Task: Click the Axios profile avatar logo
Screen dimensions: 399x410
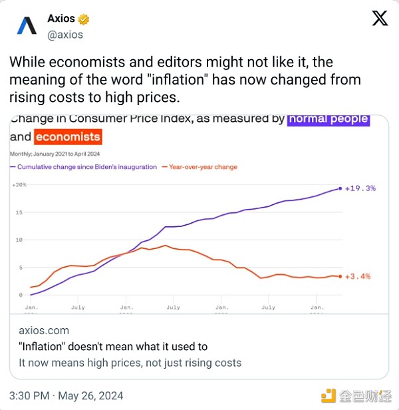Action: (27, 25)
